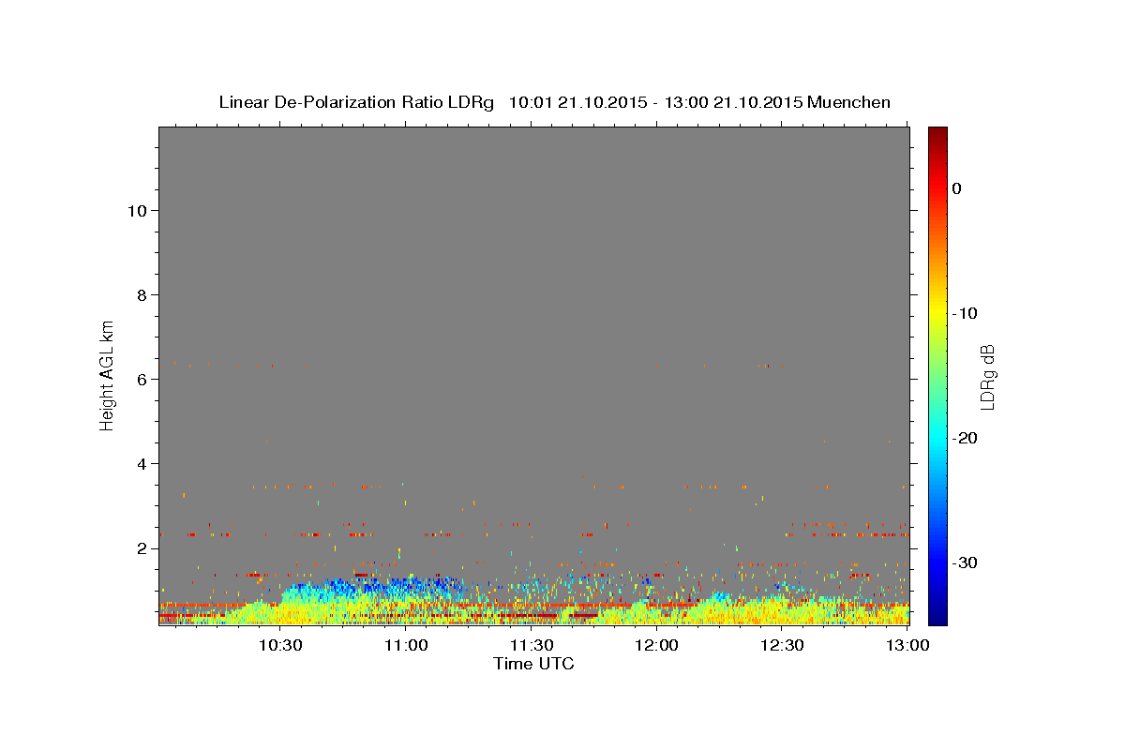
Task: Click the colorbar value 0
Action: (957, 188)
